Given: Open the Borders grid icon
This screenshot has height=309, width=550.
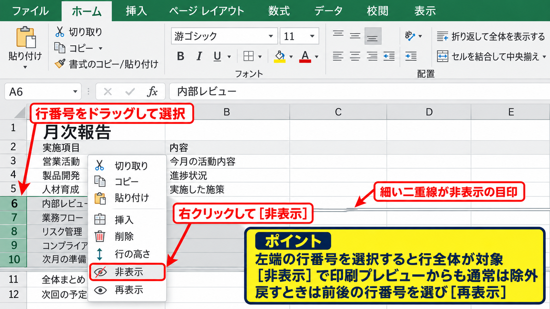Looking at the screenshot, I should 248,56.
